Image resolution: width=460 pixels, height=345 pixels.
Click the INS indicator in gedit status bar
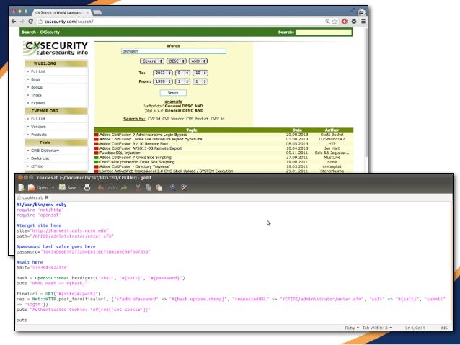(x=444, y=328)
